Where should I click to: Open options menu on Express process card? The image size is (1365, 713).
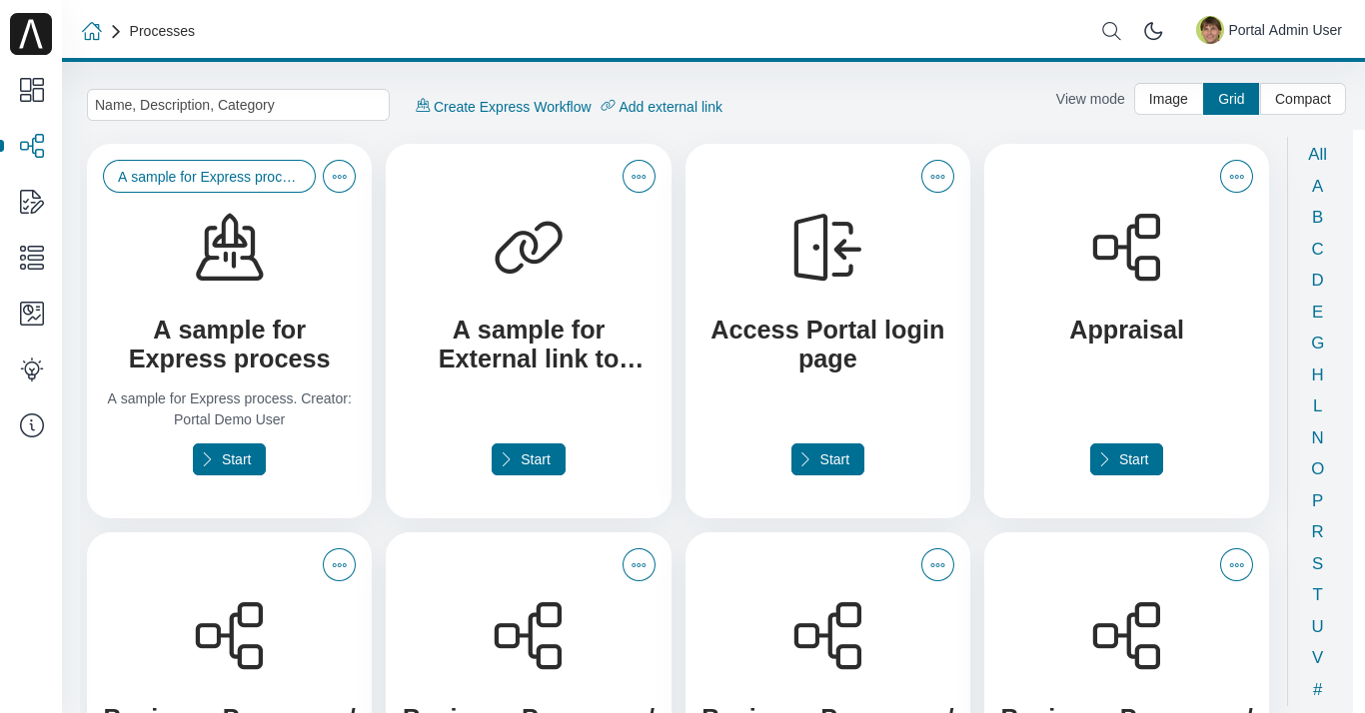coord(339,176)
